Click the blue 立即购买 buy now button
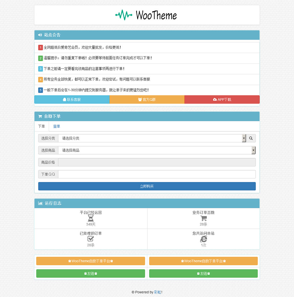The width and height of the screenshot is (294, 297). (147, 186)
